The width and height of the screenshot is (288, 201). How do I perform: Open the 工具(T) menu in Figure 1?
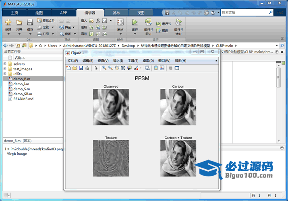pyautogui.click(x=133, y=61)
